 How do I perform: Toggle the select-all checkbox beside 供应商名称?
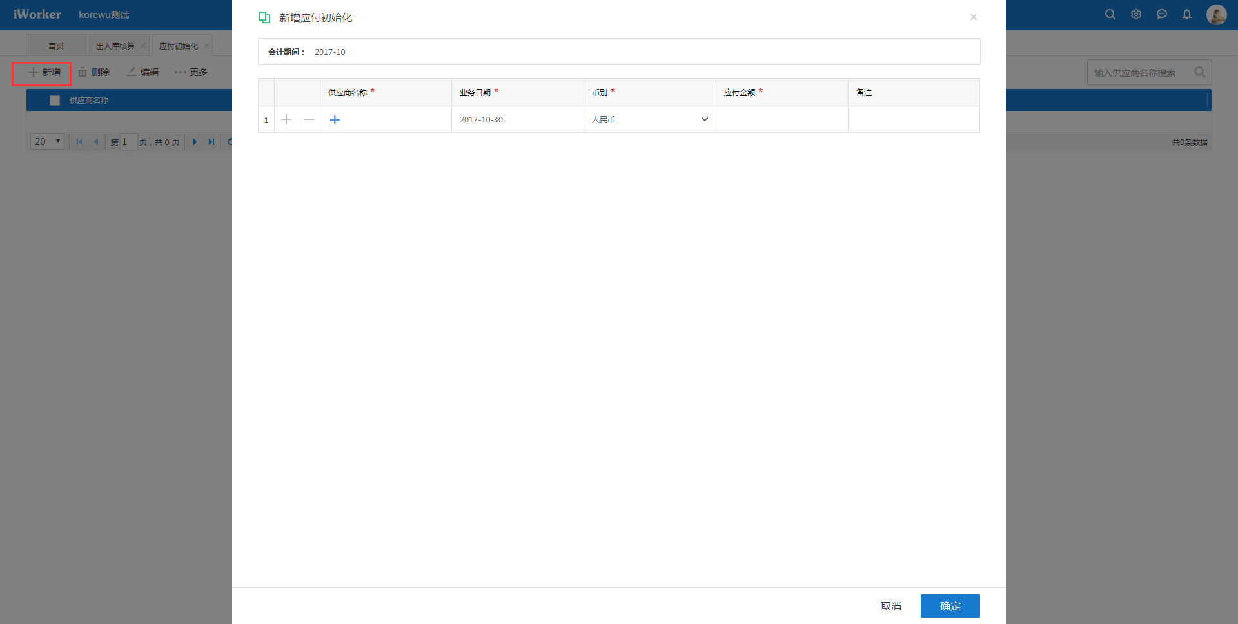55,101
